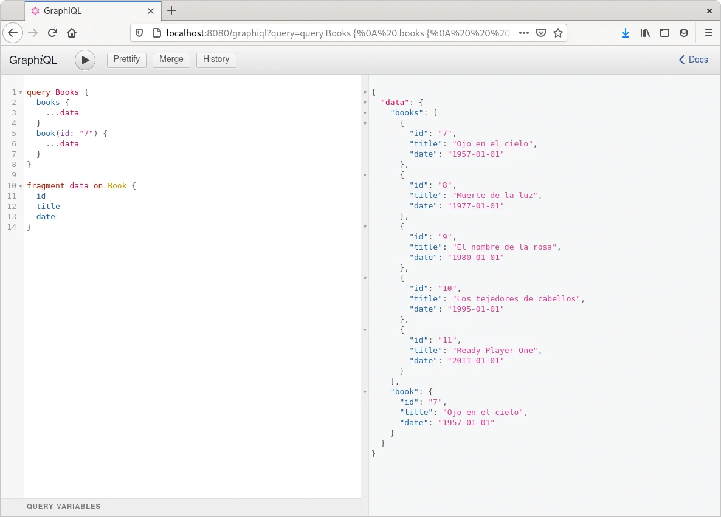Run the query with the play button
Image resolution: width=721 pixels, height=517 pixels.
[85, 60]
